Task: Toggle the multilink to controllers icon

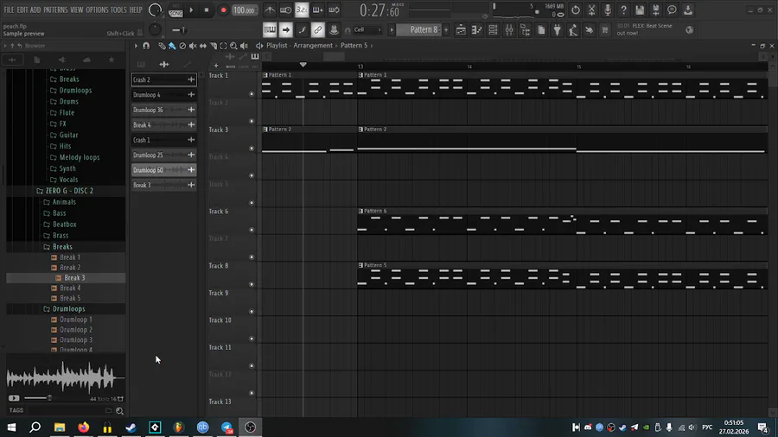Action: click(317, 29)
